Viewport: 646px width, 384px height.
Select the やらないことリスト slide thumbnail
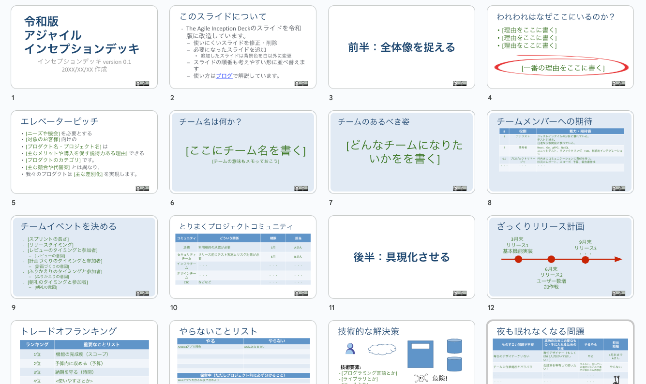tap(242, 353)
